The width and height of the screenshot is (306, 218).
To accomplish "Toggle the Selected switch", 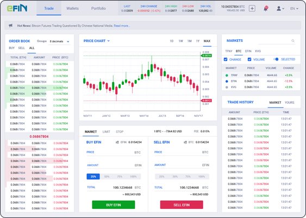I will 276,59.
